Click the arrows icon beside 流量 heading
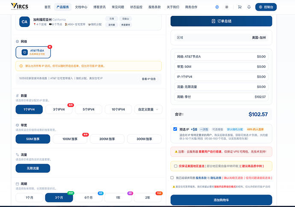This screenshot has height=207, width=295. (x=17, y=155)
